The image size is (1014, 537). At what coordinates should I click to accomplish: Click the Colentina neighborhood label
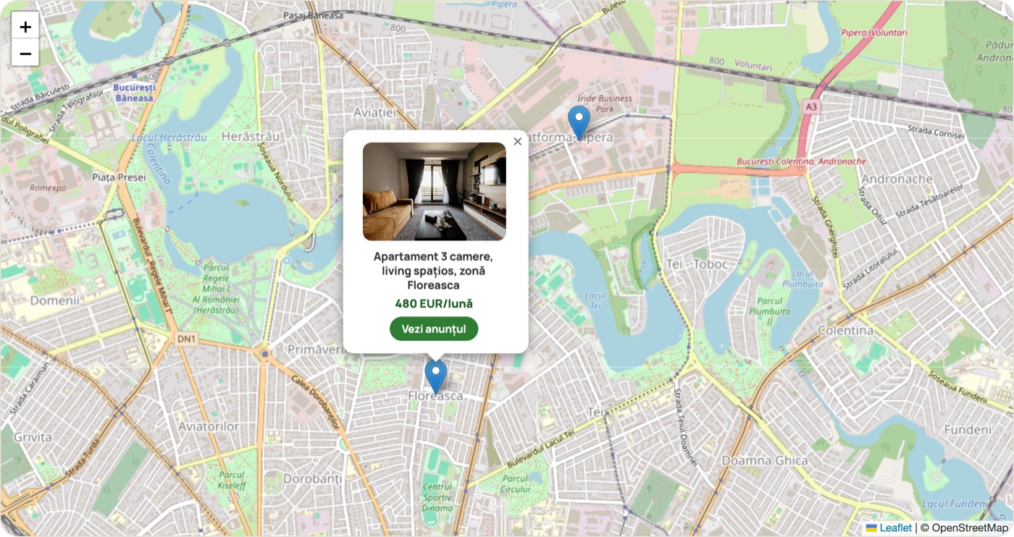click(x=846, y=330)
